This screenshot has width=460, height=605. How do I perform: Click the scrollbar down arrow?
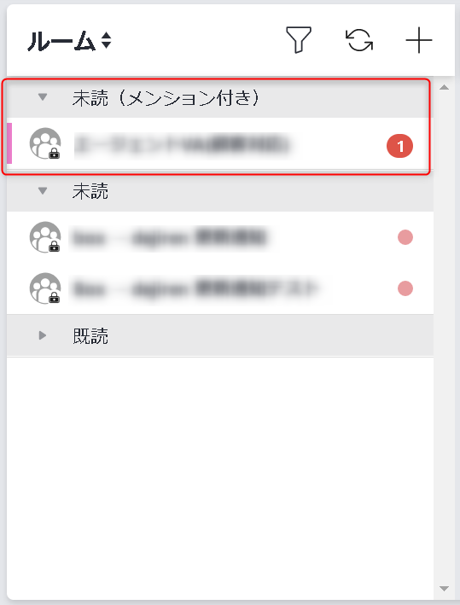point(444,589)
